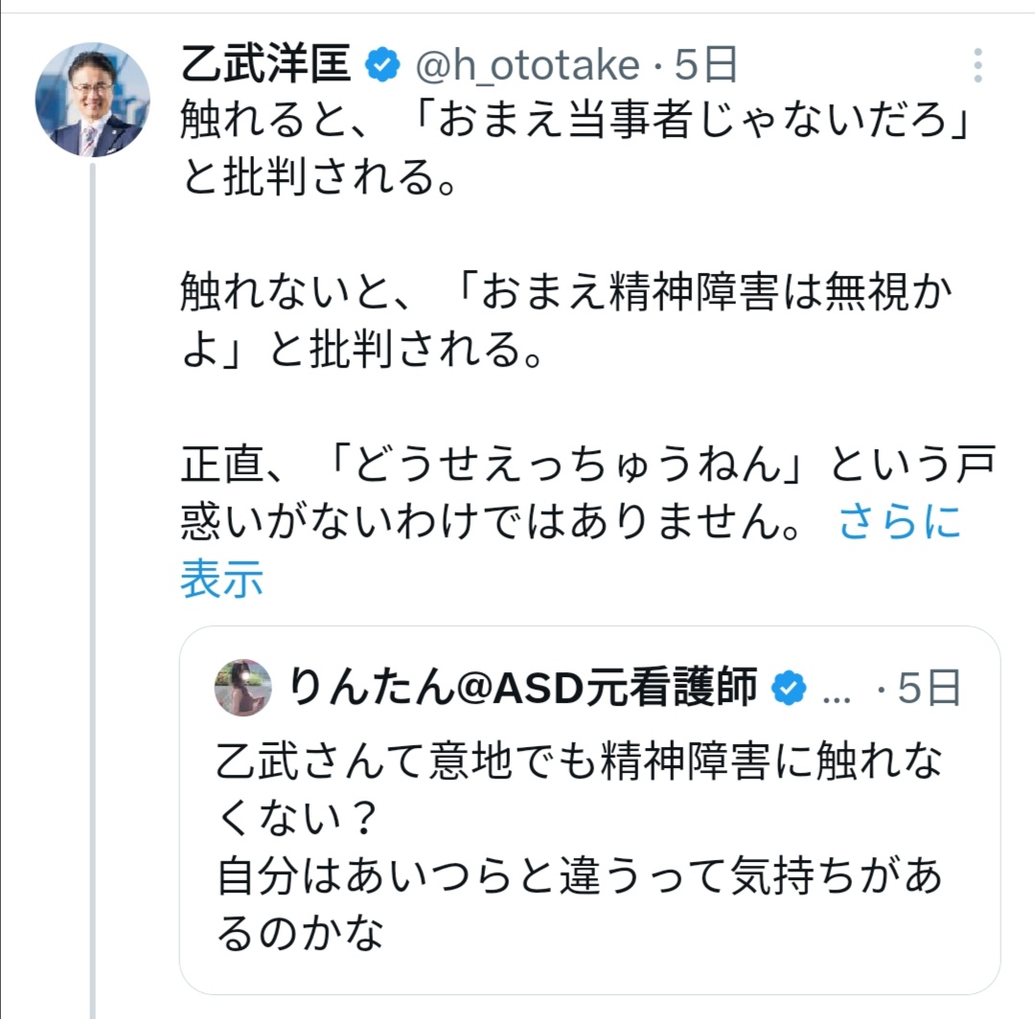1035x1019 pixels.
Task: Open the @h_ototake handle link
Action: click(525, 66)
